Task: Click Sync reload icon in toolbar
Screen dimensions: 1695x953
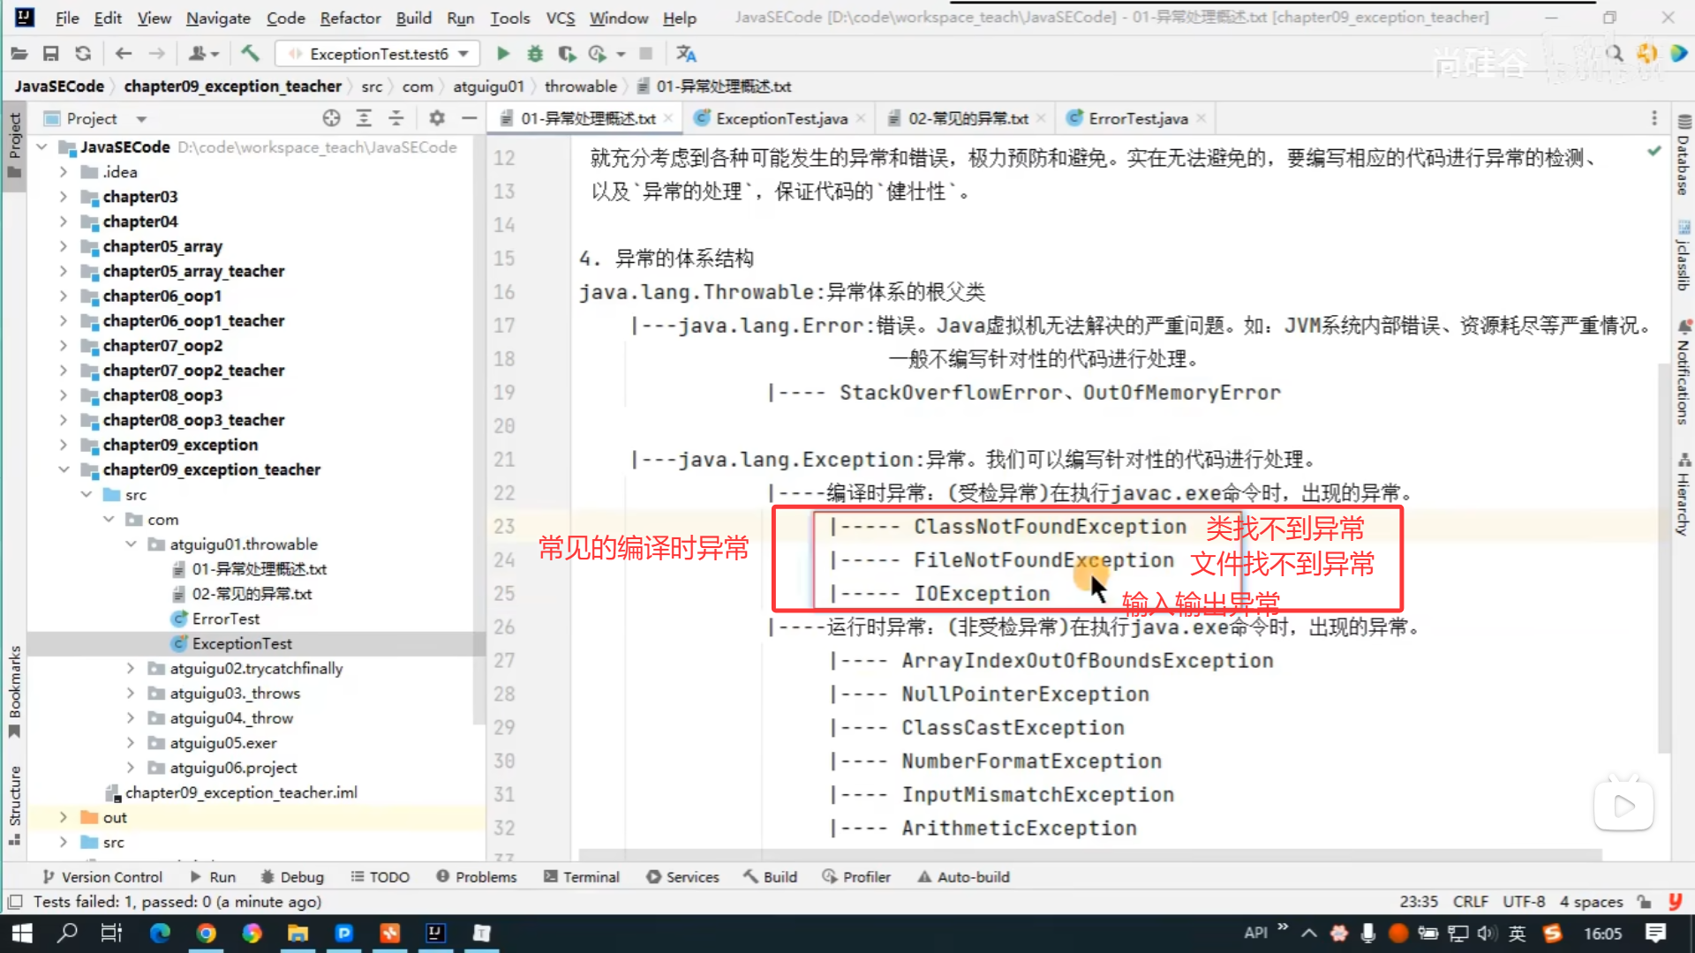Action: (x=83, y=54)
